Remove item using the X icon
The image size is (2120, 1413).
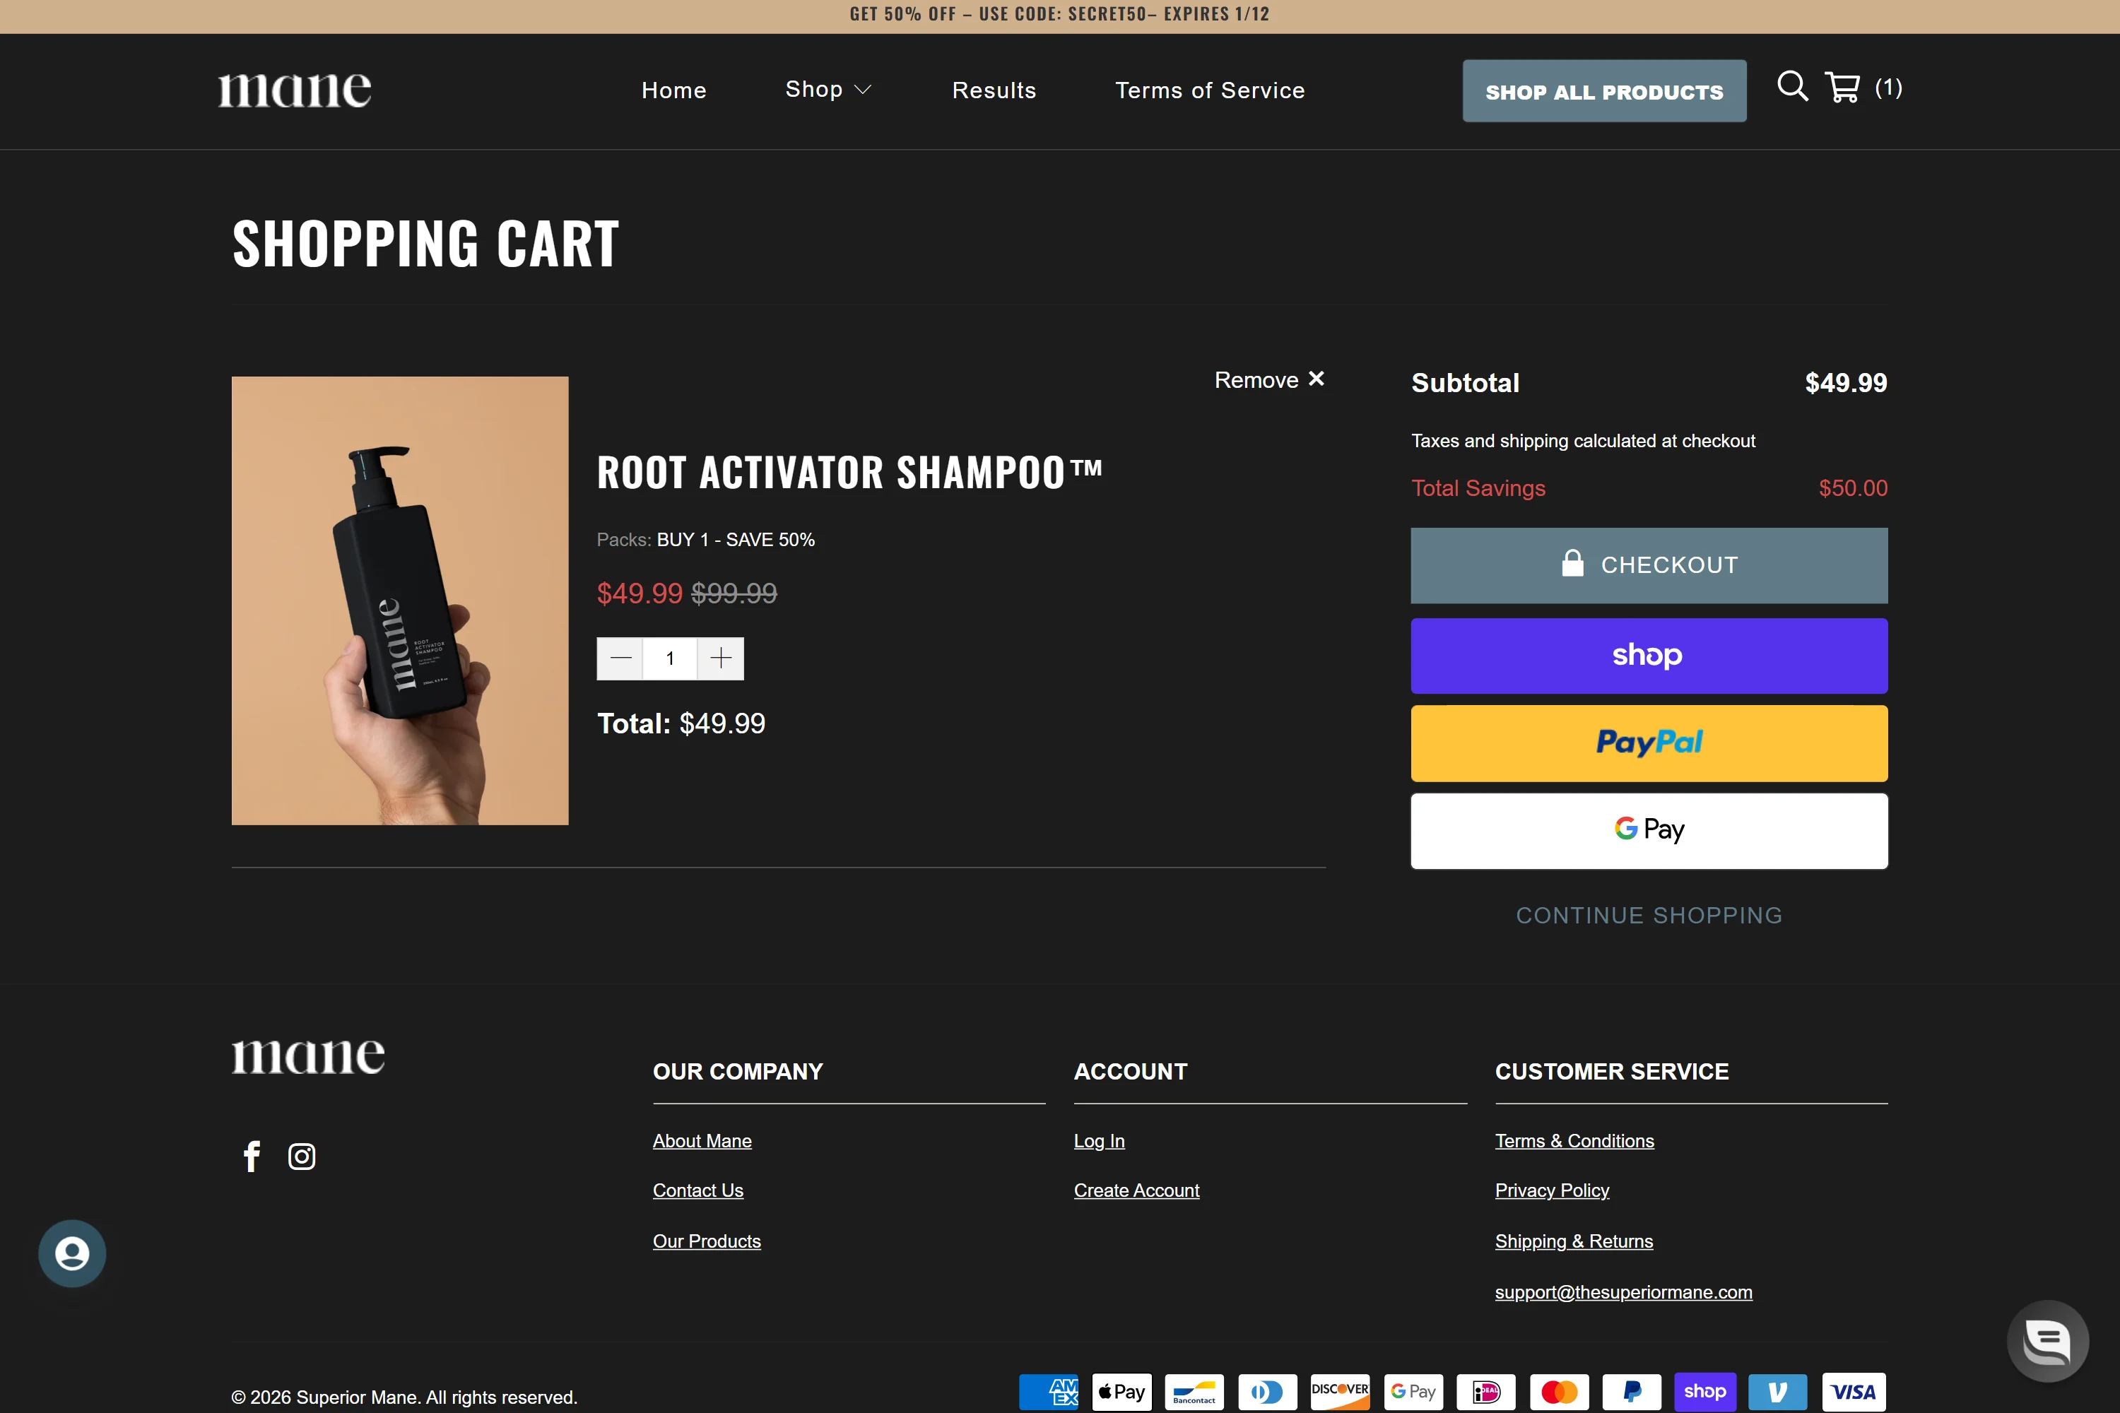1316,379
